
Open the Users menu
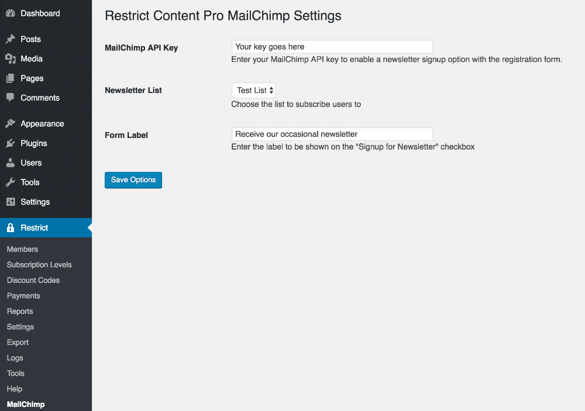pyautogui.click(x=31, y=163)
